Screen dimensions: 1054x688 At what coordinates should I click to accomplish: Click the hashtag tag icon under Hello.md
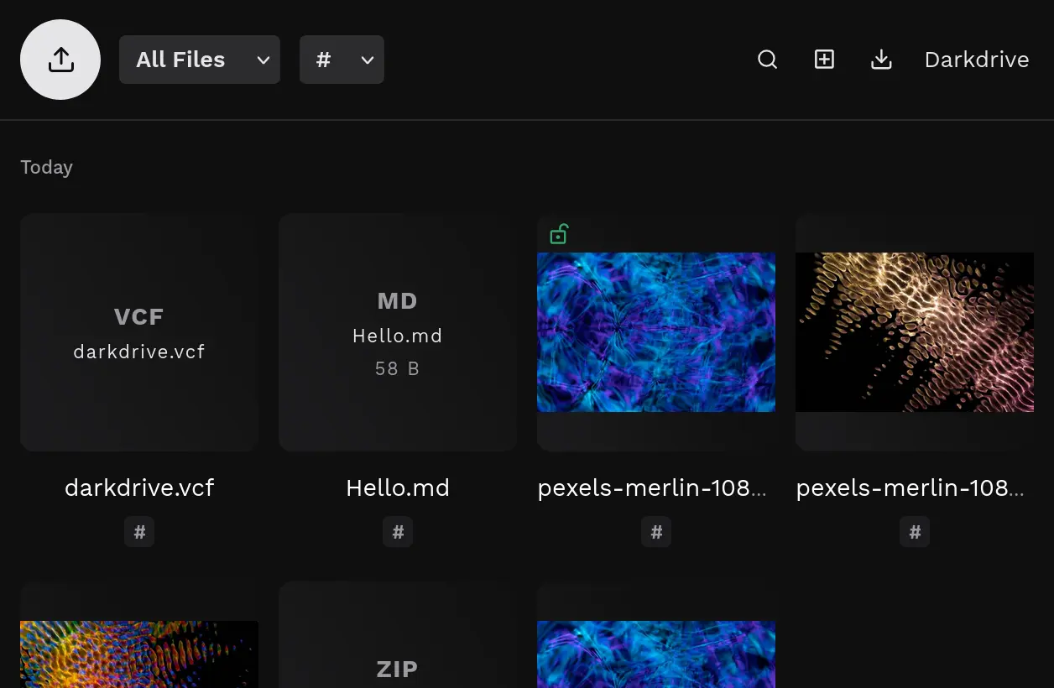[x=397, y=531]
